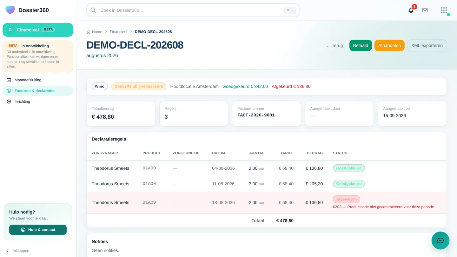457x257 pixels.
Task: Click the Goedgekeurd status for 04-08-2026
Action: coord(349,168)
